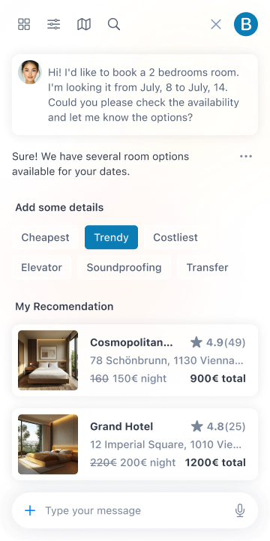The image size is (270, 541).
Task: Deselect the Trendy filter chip
Action: 112,237
